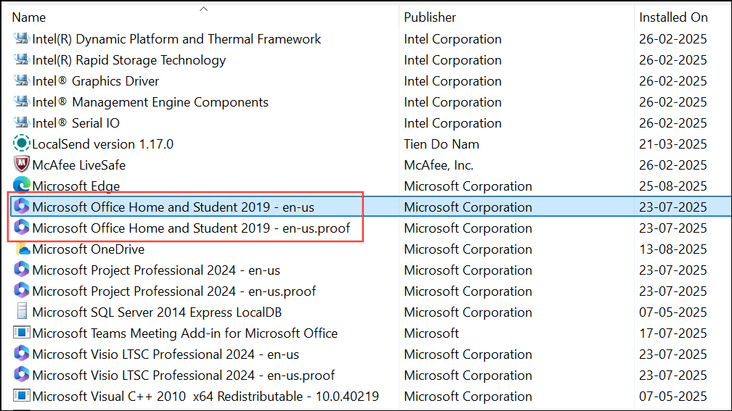Sort programs by Publisher column header
The image size is (732, 411).
(x=430, y=17)
